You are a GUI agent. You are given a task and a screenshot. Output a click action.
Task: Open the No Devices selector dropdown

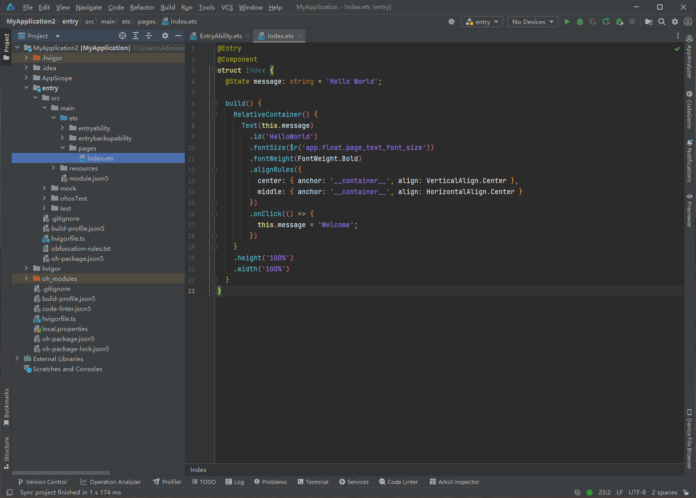coord(533,22)
